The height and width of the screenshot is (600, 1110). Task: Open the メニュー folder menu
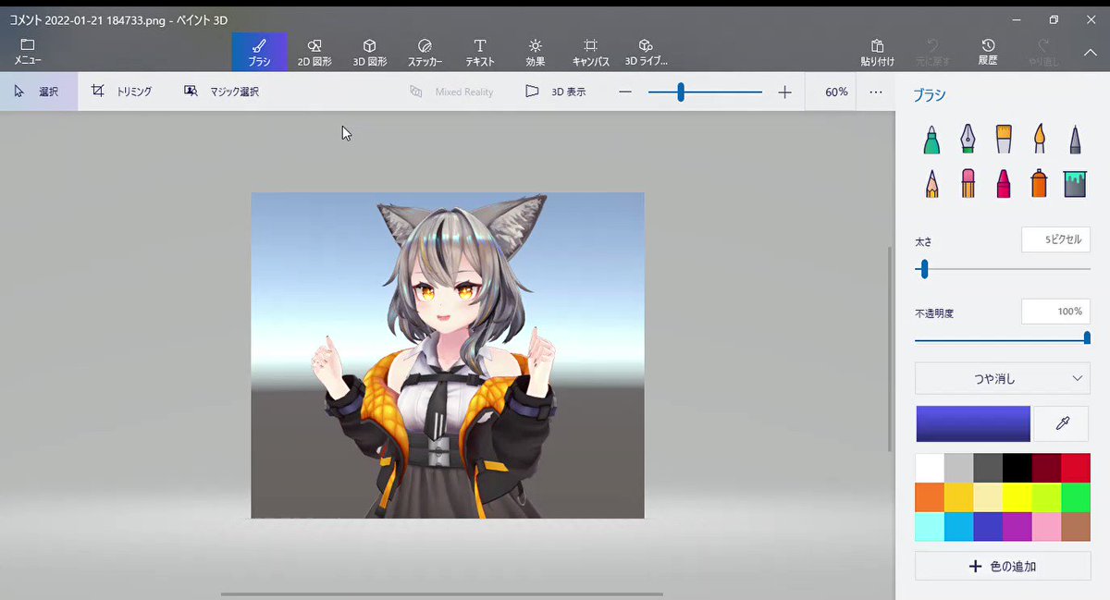tap(27, 52)
